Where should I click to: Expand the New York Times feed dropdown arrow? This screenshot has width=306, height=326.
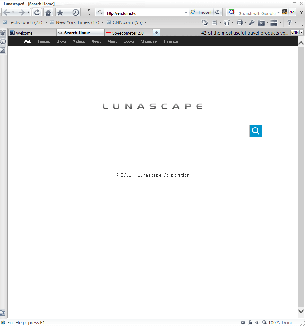(103, 23)
